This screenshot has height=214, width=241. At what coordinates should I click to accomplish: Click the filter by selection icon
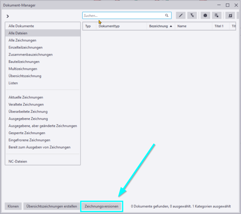pos(192,15)
